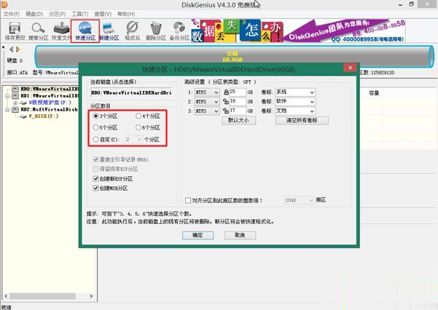Screen dimensions: 438x310
Task: Open the Partition (分区) menu
Action: (x=57, y=14)
